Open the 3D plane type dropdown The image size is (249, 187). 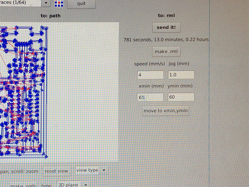(x=74, y=184)
